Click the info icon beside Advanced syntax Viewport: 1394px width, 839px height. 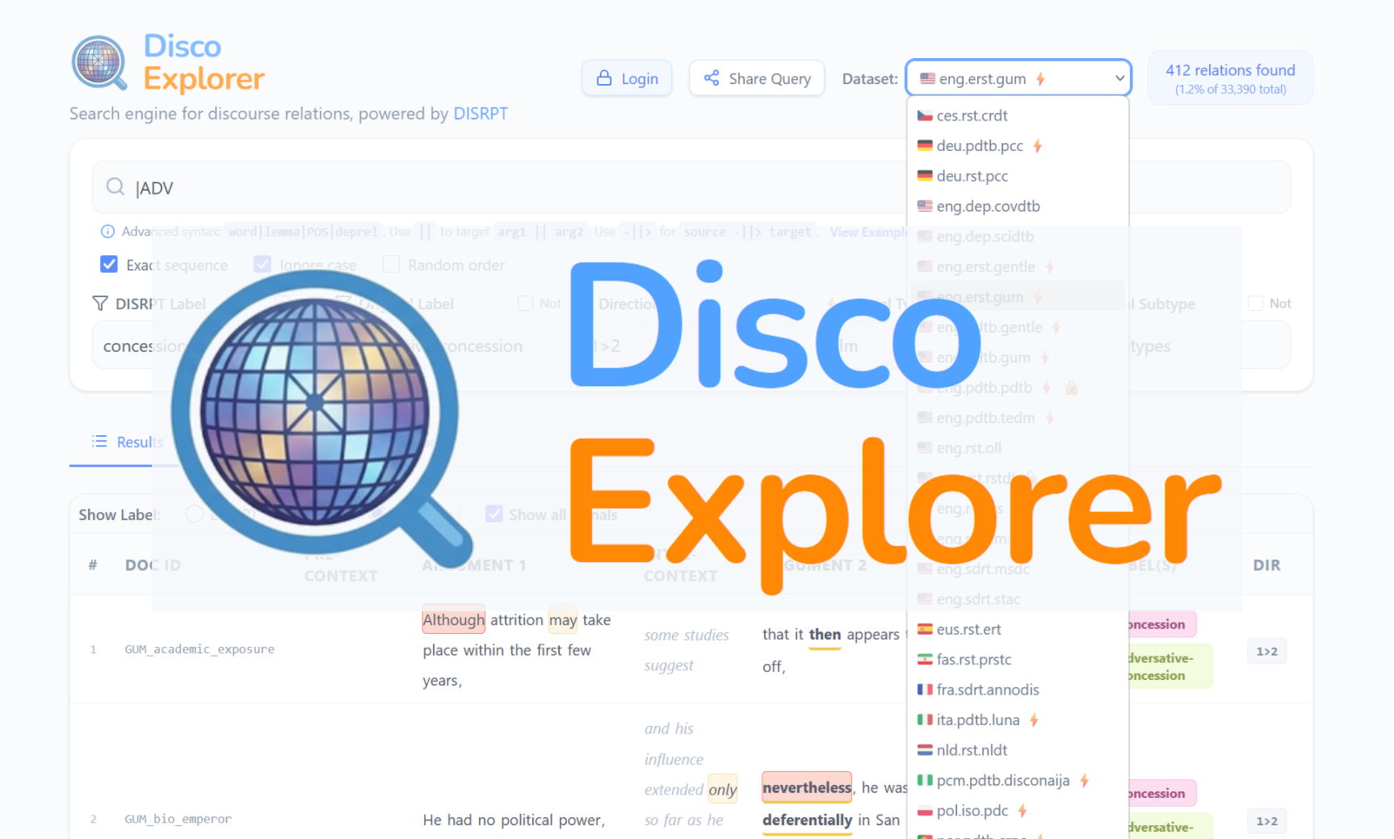[x=107, y=232]
